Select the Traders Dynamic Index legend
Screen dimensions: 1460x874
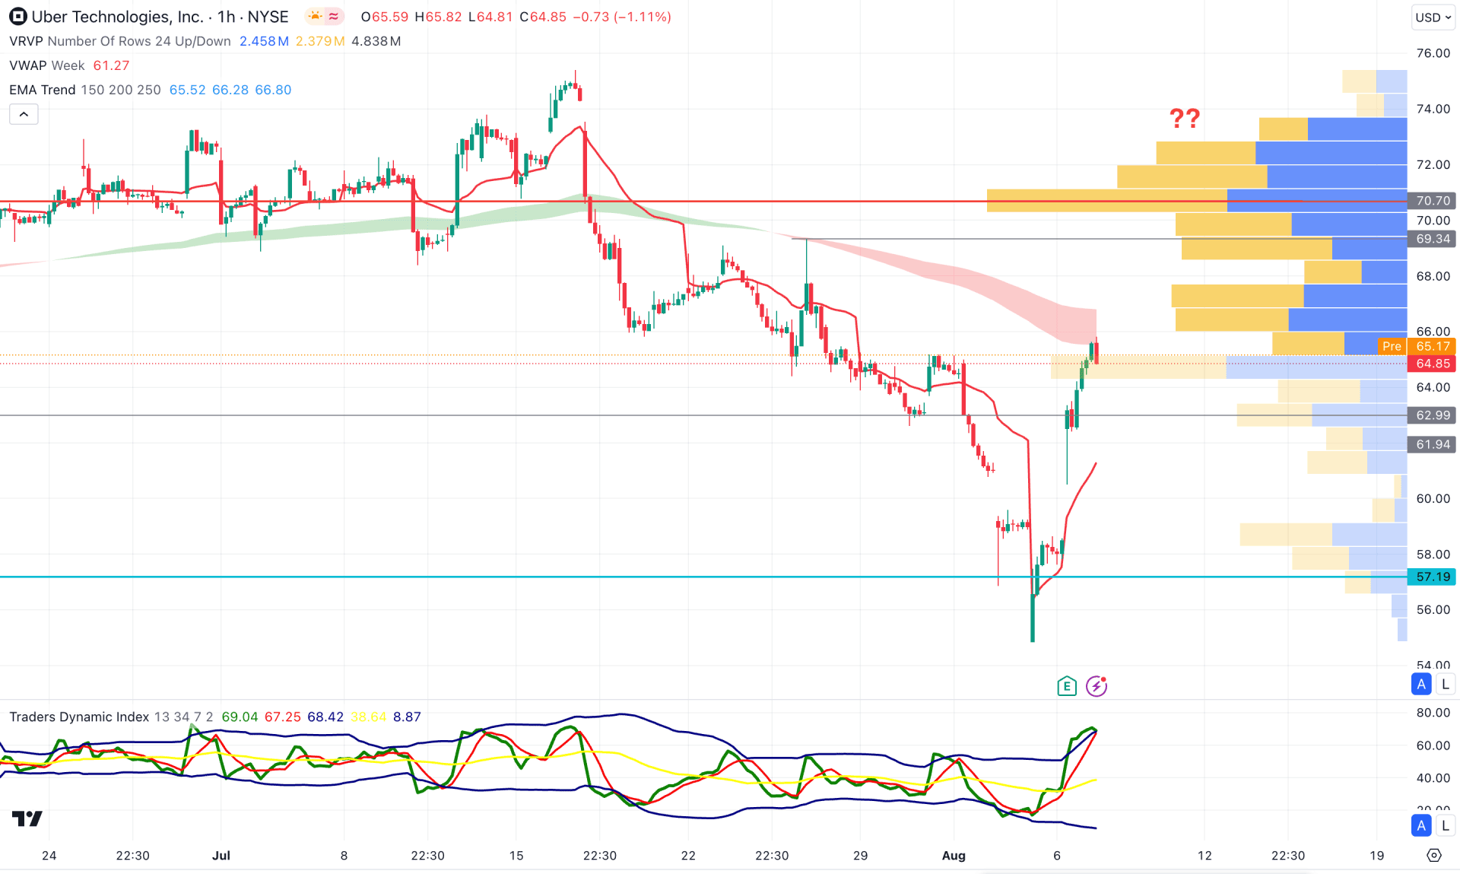click(x=79, y=717)
